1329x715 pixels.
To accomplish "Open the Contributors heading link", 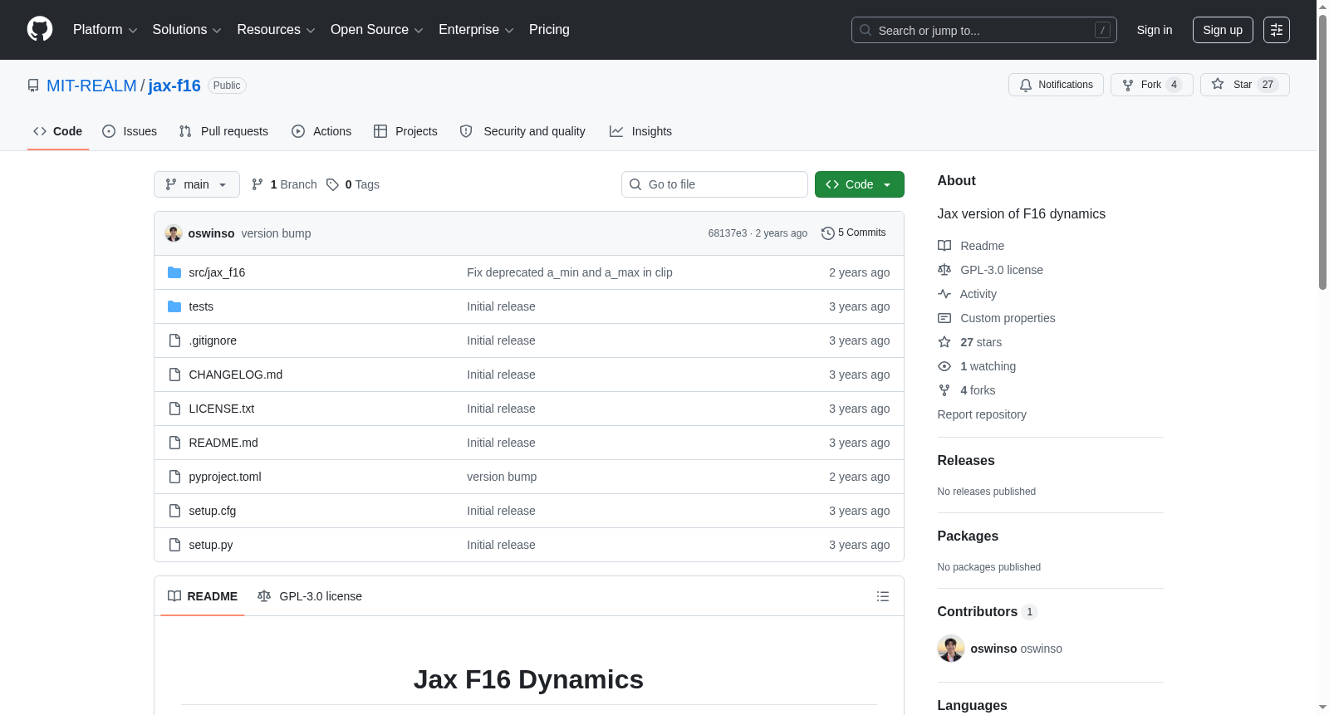I will [x=988, y=611].
